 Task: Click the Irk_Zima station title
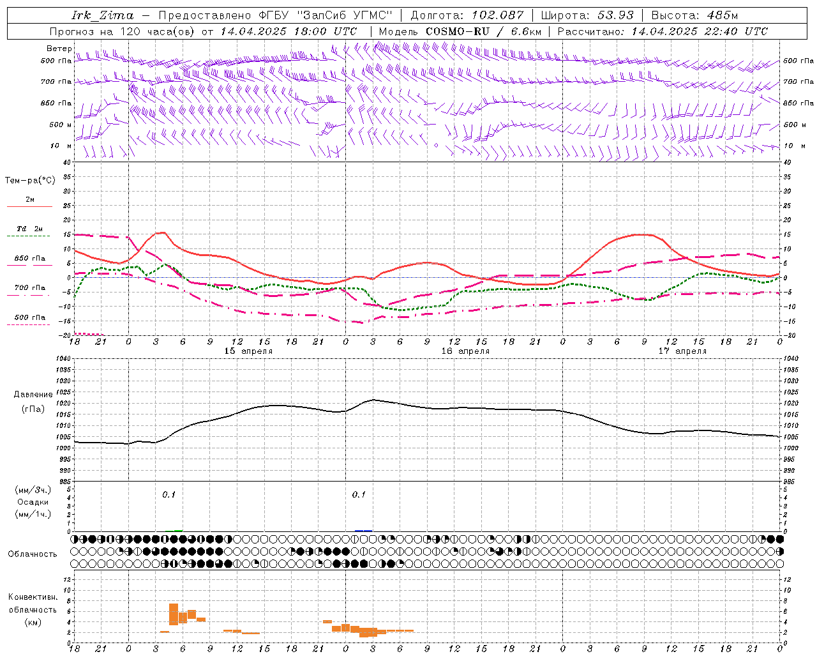coord(102,15)
